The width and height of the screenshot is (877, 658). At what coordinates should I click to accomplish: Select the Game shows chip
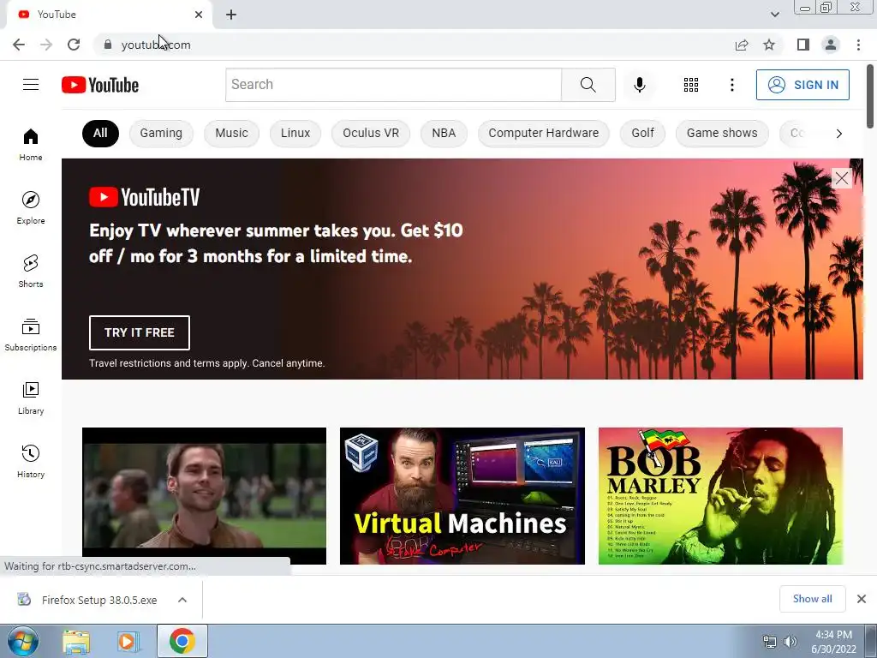(722, 133)
